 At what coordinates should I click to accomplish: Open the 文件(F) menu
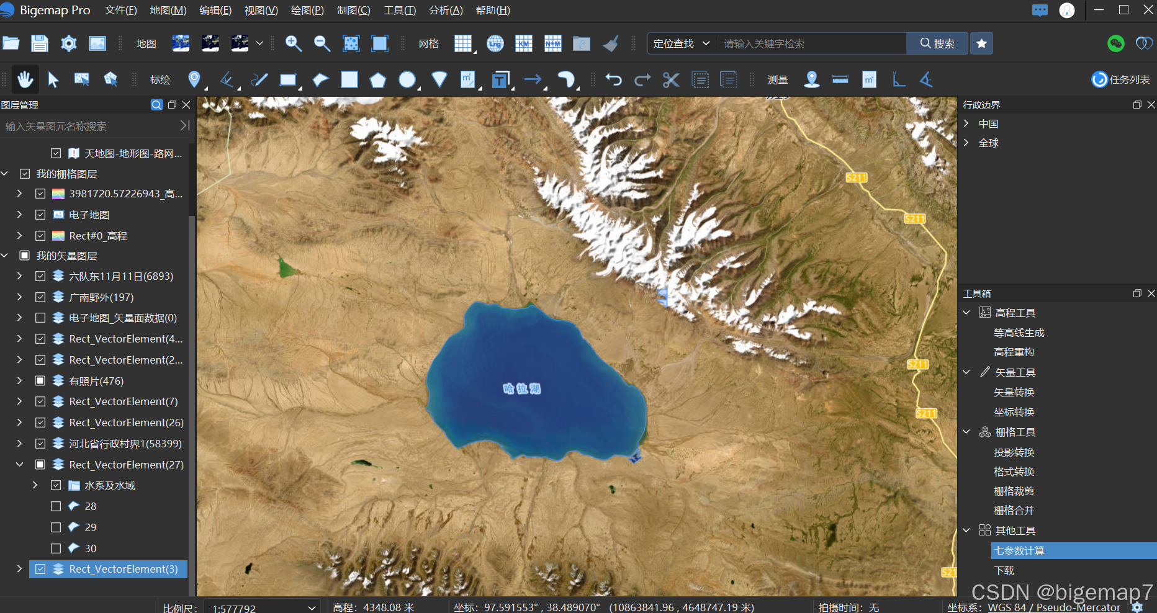121,11
